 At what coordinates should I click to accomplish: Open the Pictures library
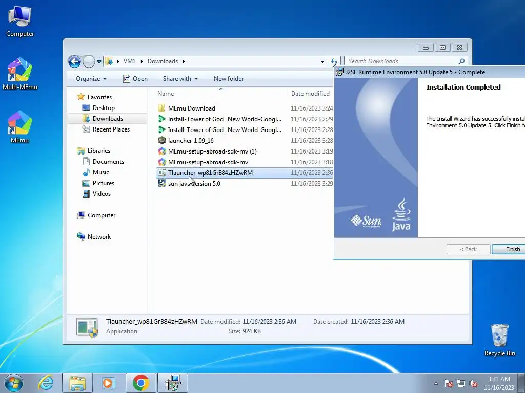[104, 183]
